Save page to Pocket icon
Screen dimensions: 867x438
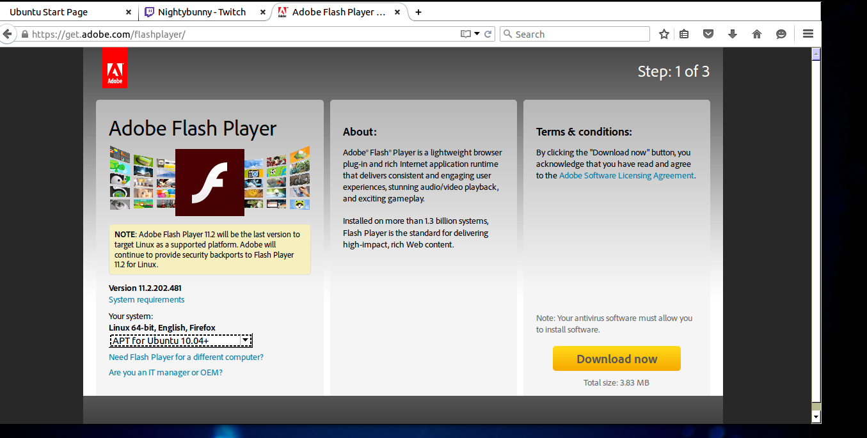[708, 34]
